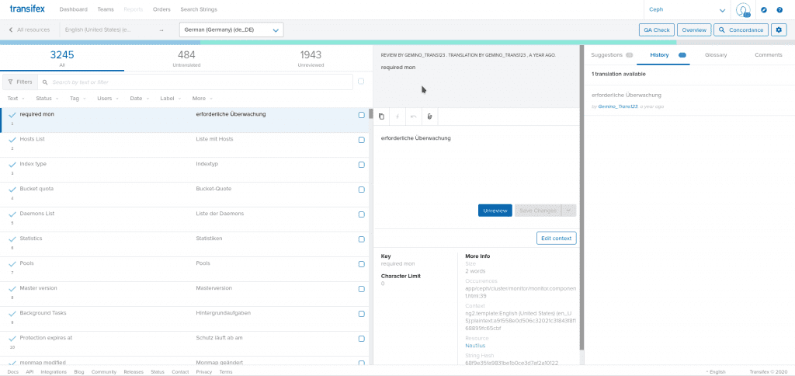Switch to the Glossary tab
The image size is (795, 376).
[716, 55]
